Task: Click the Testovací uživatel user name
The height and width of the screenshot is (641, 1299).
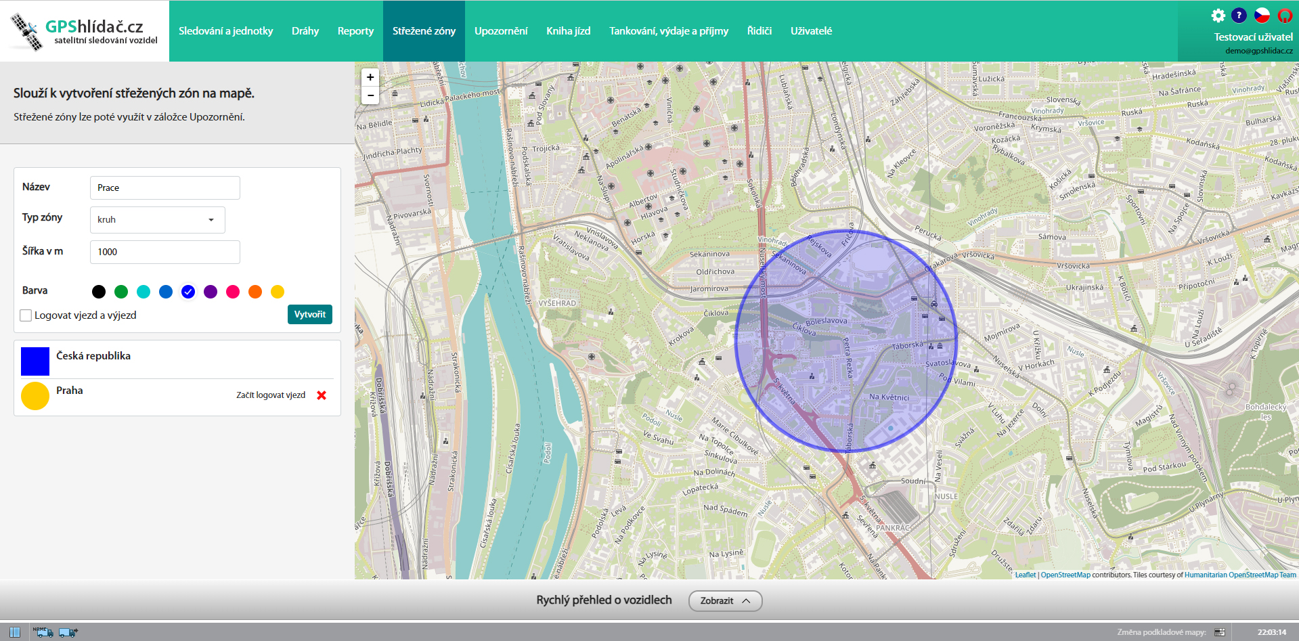Action: coord(1253,37)
